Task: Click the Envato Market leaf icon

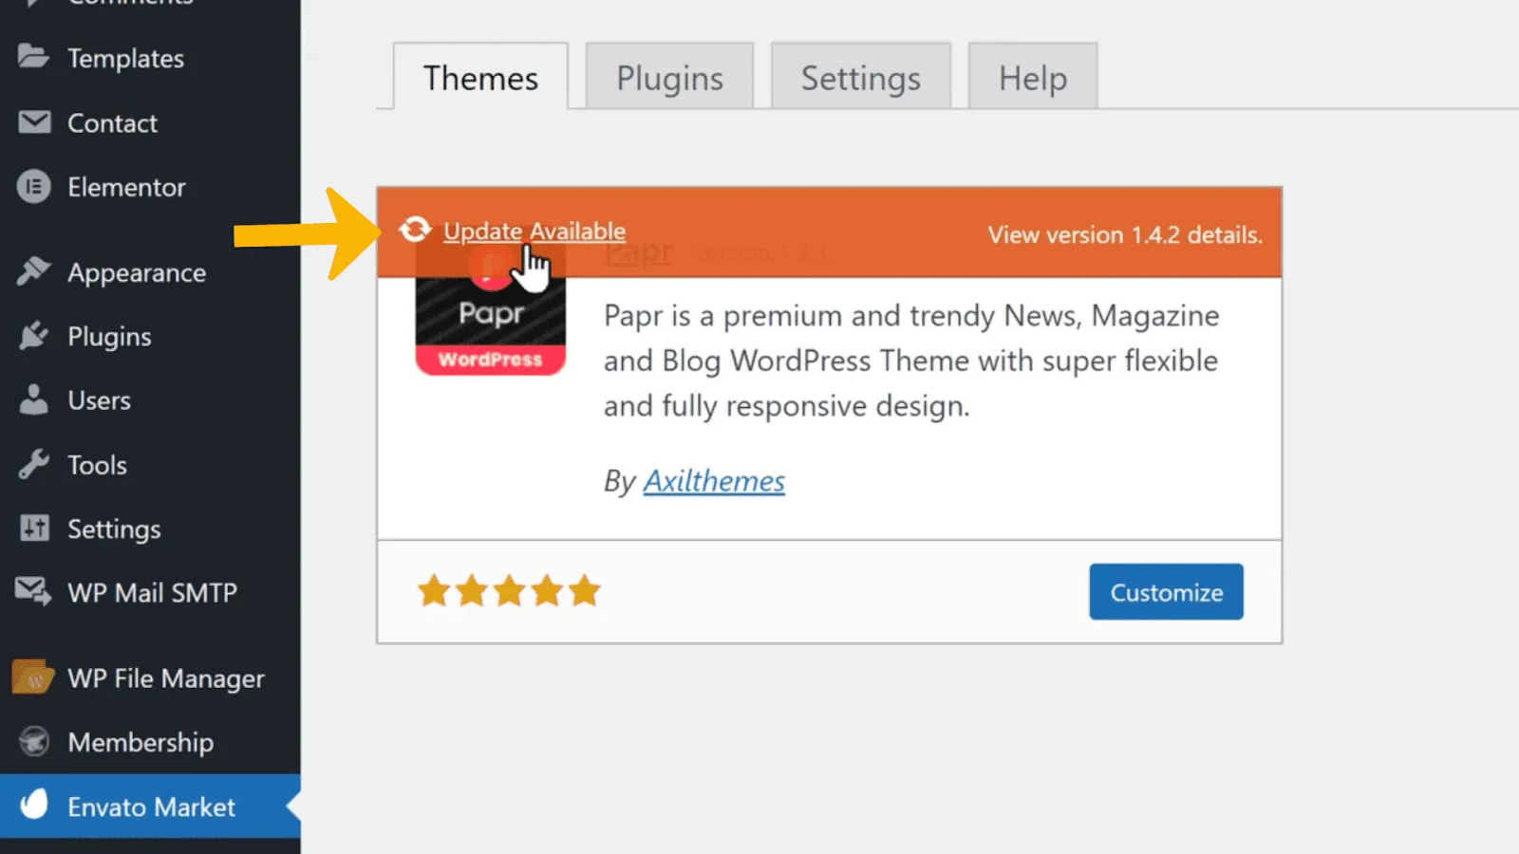Action: coord(34,805)
